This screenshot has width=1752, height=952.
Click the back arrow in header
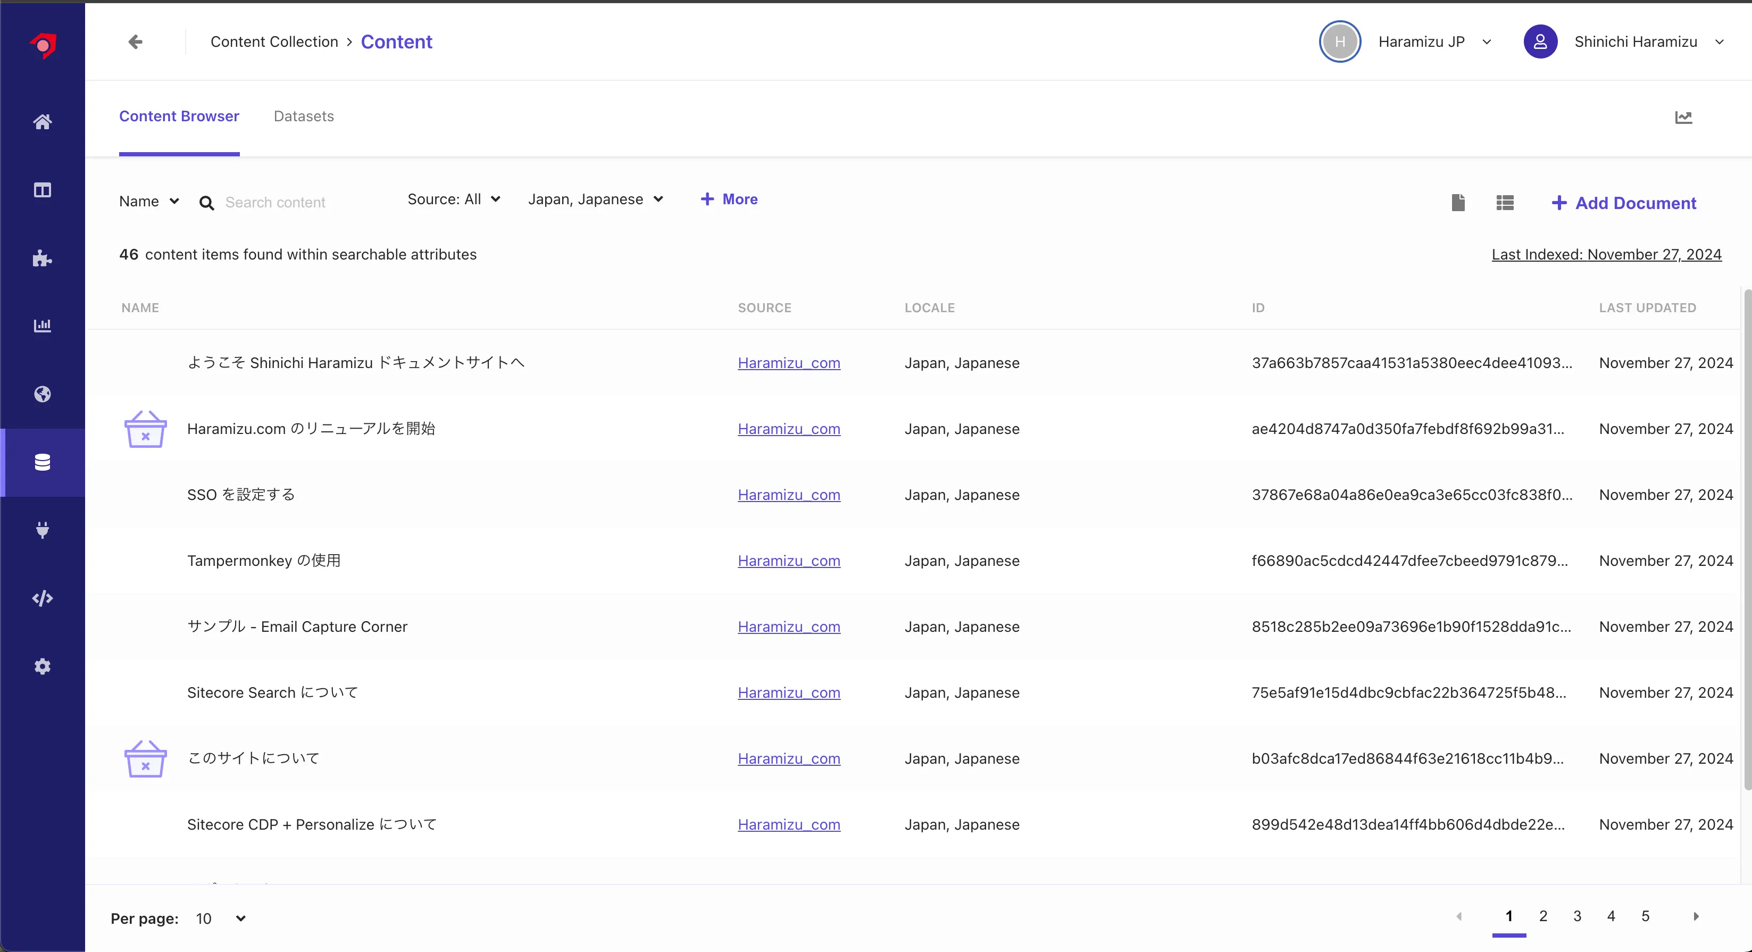pyautogui.click(x=135, y=42)
